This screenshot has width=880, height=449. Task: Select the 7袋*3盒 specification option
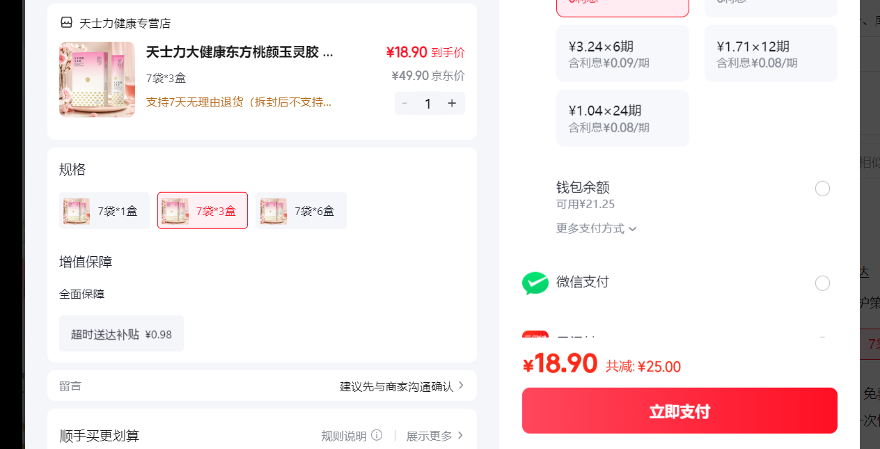click(203, 210)
